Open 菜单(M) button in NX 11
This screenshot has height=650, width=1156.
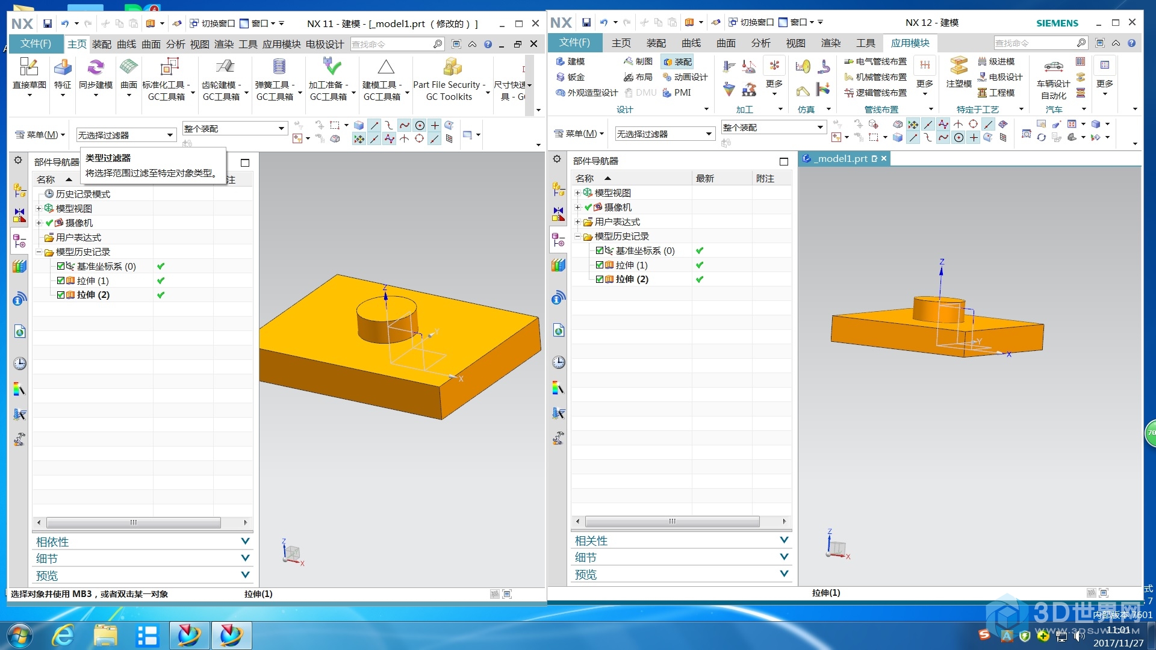pyautogui.click(x=40, y=135)
